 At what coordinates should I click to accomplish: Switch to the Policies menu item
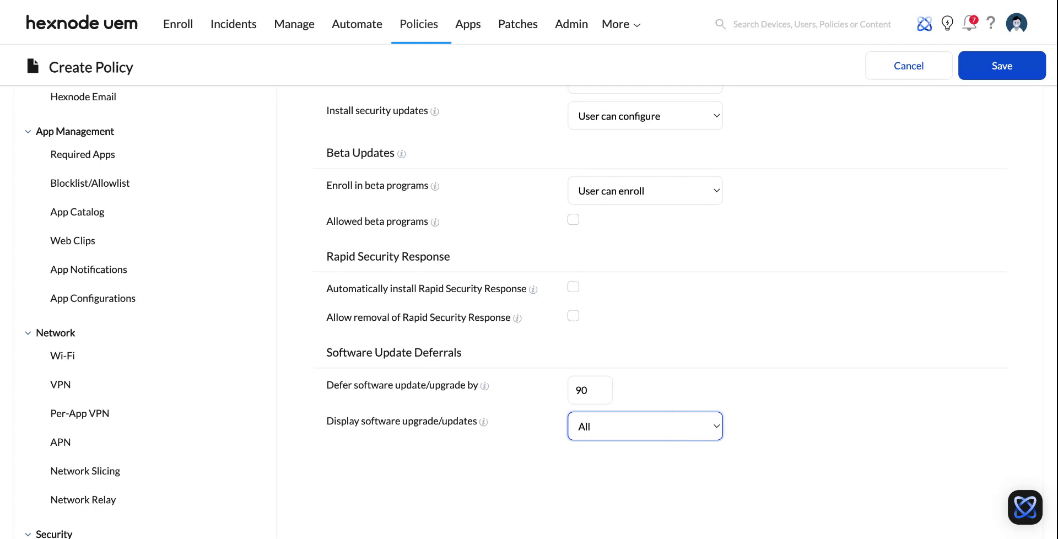[x=419, y=24]
